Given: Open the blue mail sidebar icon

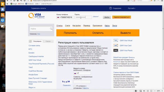Looking at the screenshot, I should click(x=3, y=20).
